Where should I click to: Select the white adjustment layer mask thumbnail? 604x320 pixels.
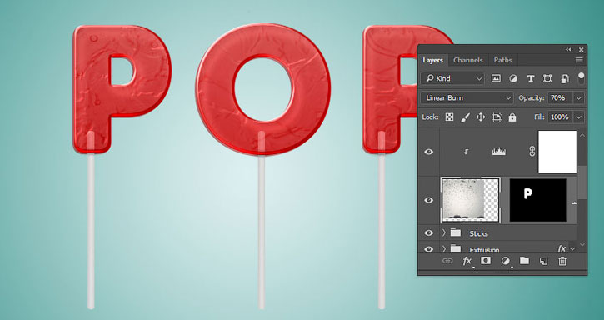557,152
